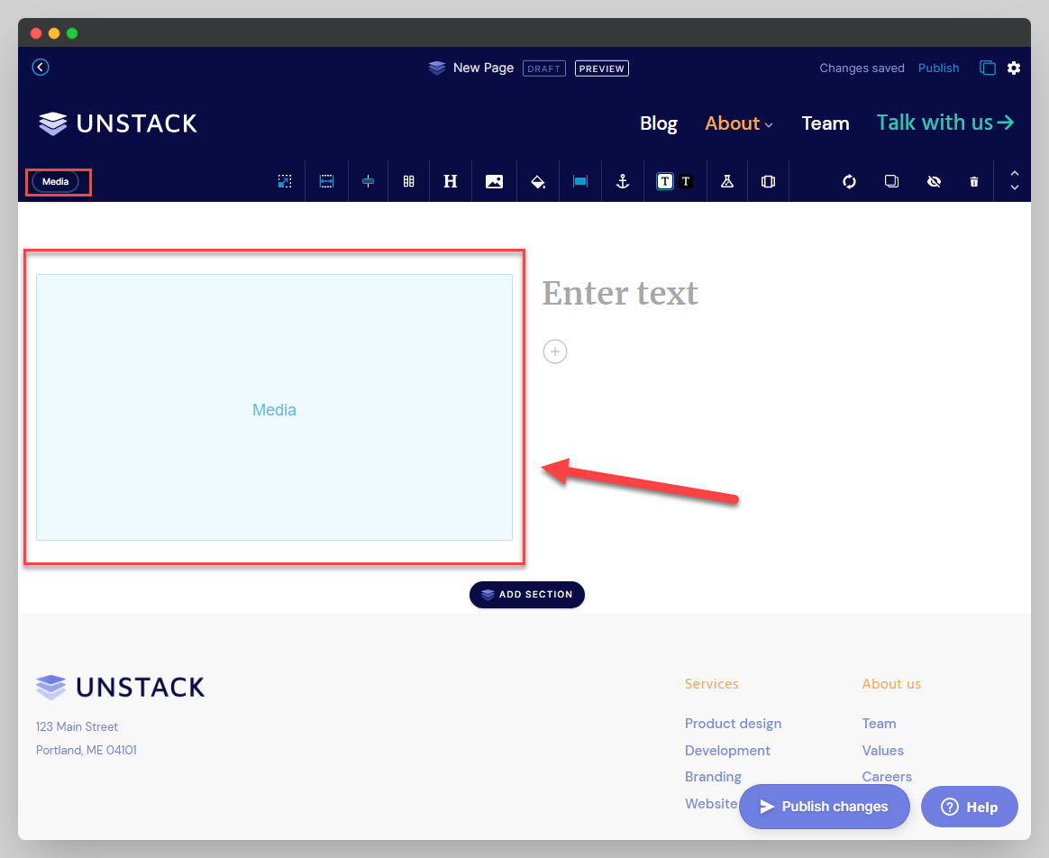Viewport: 1049px width, 858px height.
Task: Click the anchor link icon in toolbar
Action: 622,181
